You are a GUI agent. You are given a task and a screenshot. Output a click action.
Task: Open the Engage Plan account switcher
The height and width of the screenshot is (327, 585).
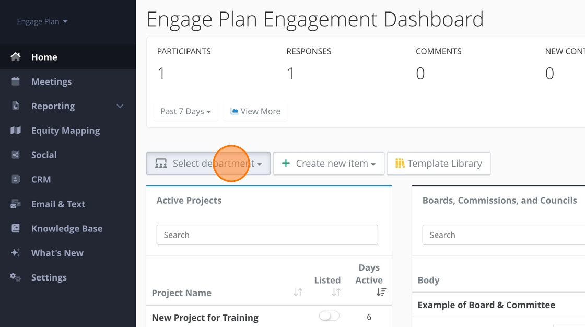tap(42, 22)
